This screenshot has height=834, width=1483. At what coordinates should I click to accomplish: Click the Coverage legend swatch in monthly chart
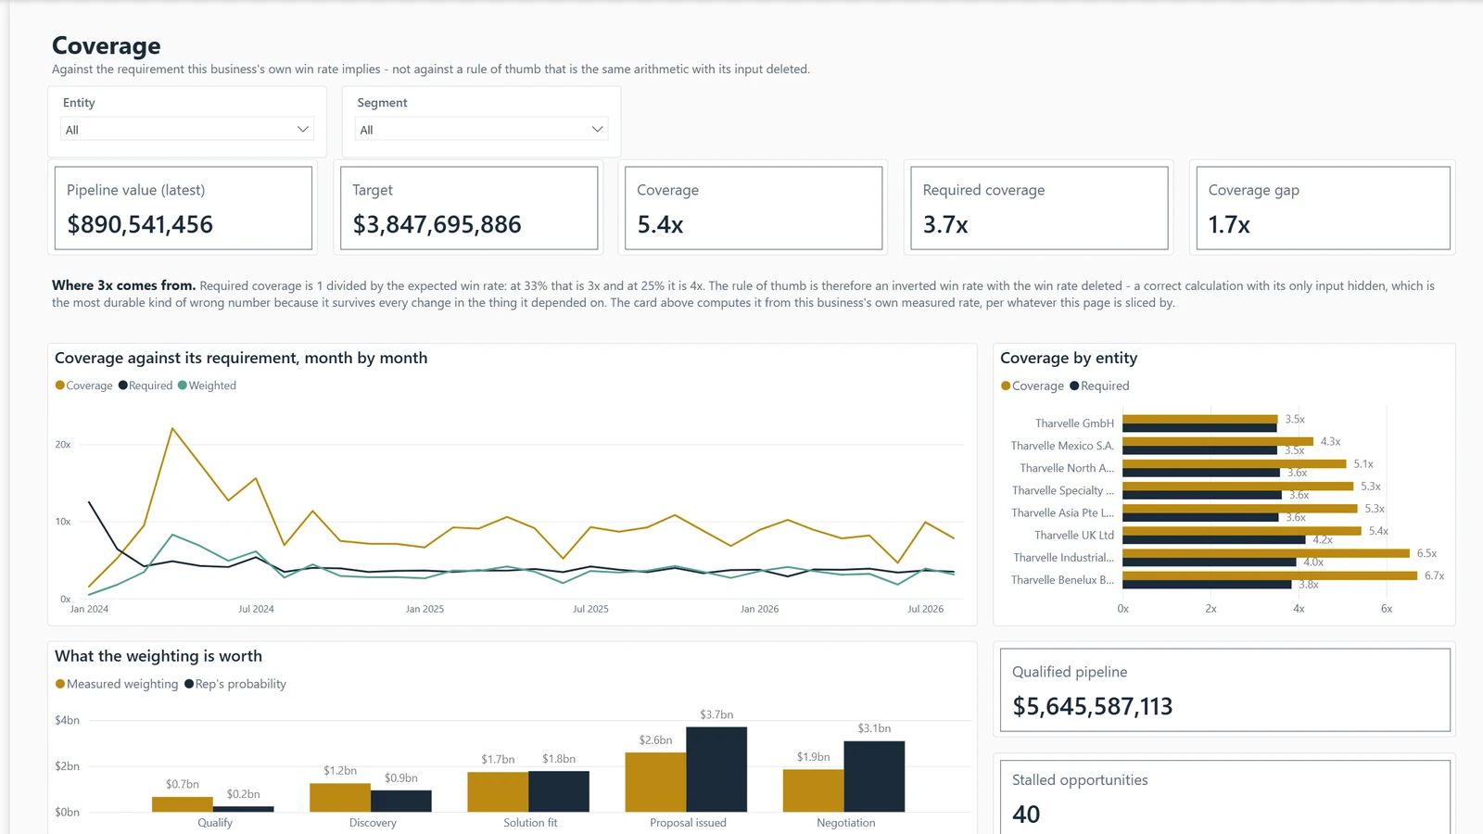click(60, 385)
